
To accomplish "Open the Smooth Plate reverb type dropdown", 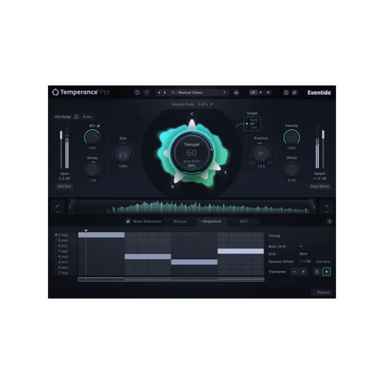I will [192, 104].
